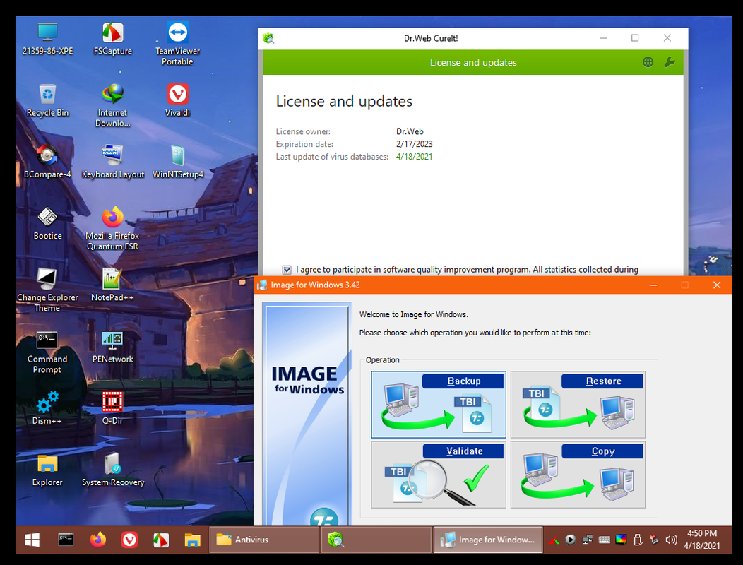This screenshot has height=565, width=743.
Task: Switch to Dr.Web CureIt taskbar button
Action: (x=376, y=540)
